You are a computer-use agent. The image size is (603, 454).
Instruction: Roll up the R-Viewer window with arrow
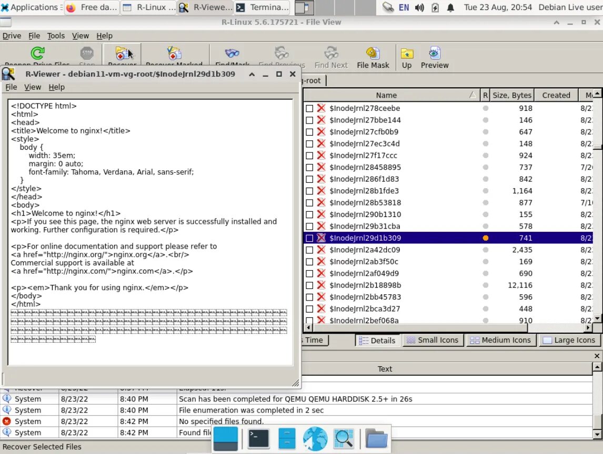(x=252, y=74)
